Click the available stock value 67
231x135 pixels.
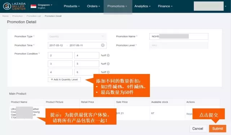pyautogui.click(x=153, y=113)
